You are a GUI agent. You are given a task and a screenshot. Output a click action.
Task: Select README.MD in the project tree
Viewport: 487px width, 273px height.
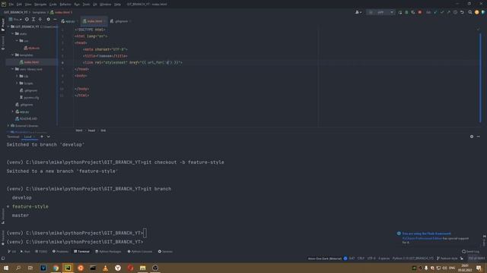point(26,119)
